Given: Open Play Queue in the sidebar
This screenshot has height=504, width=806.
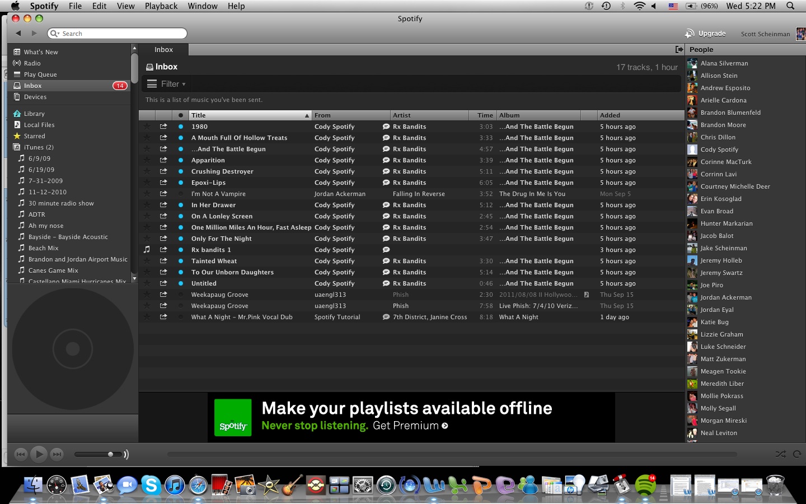Looking at the screenshot, I should (40, 74).
